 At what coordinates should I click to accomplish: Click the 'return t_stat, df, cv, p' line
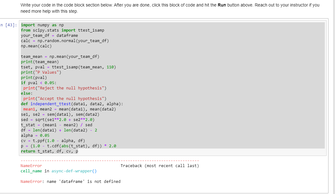pyautogui.click(x=49, y=151)
